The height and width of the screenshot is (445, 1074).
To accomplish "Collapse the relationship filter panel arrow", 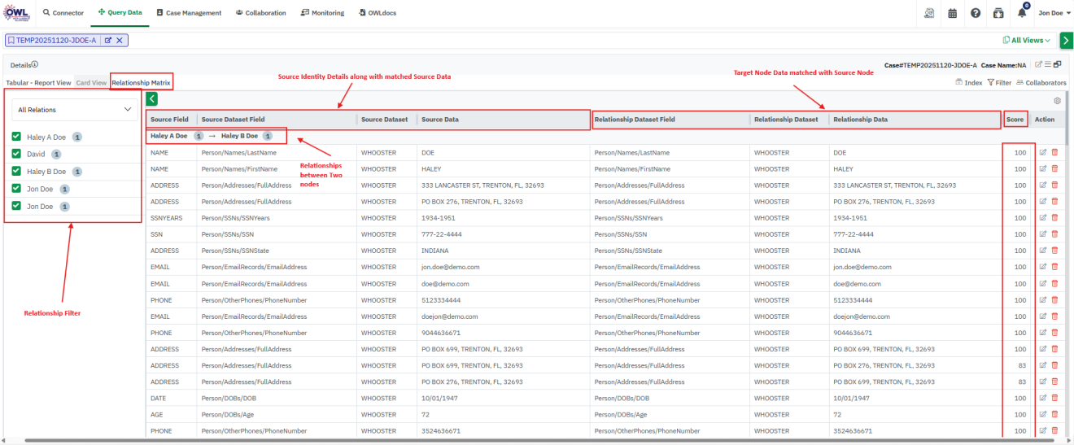I will pos(151,99).
